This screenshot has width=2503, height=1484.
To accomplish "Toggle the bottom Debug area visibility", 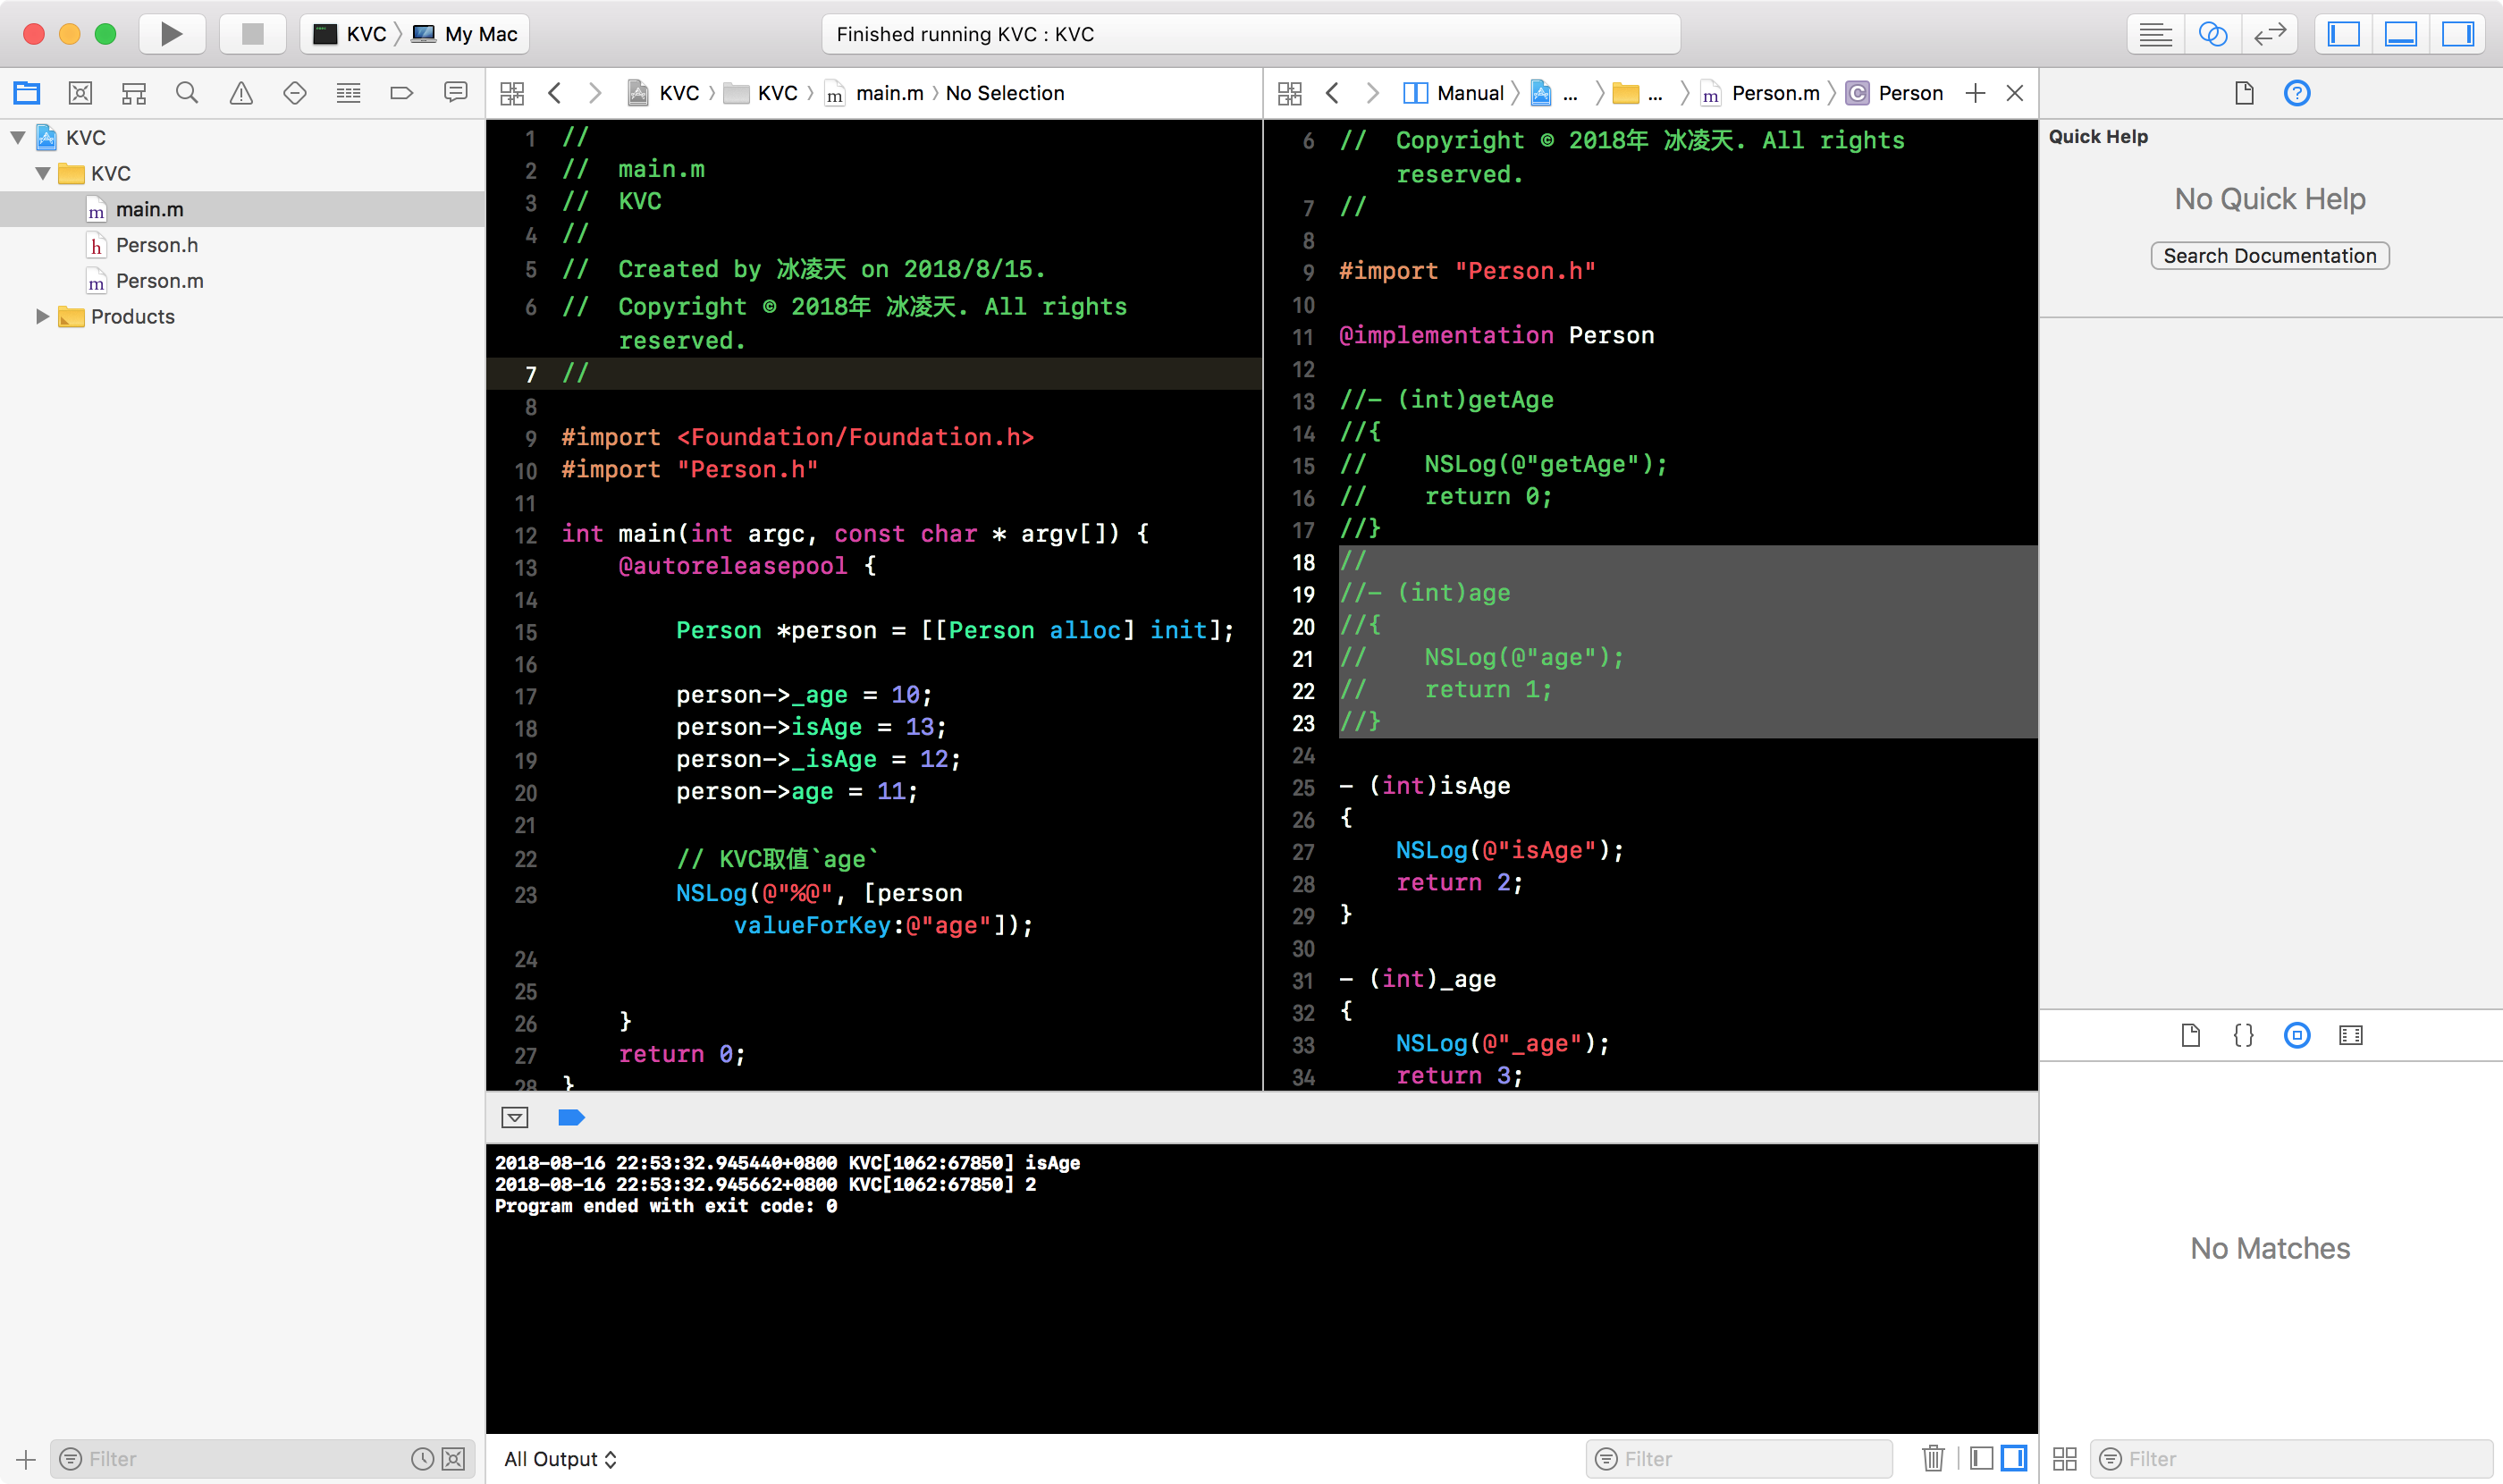I will tap(2400, 34).
